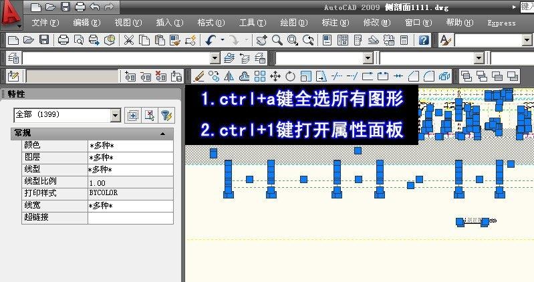534x282 pixels.
Task: Open the 格式(O) menu
Action: tap(211, 23)
